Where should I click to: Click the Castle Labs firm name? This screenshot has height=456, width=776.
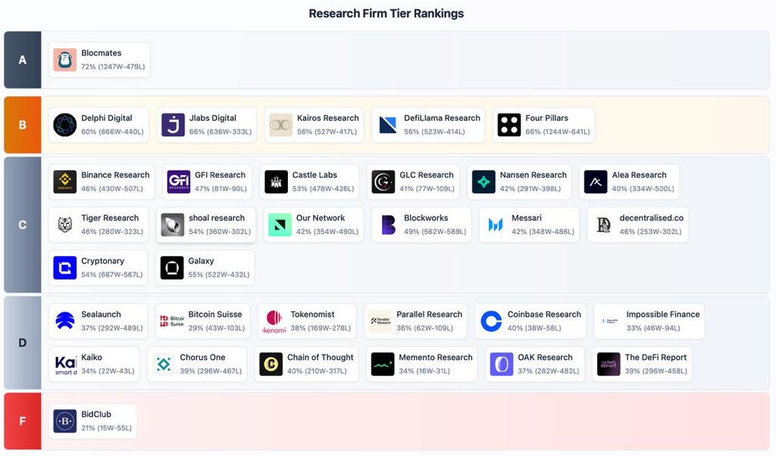pyautogui.click(x=314, y=175)
